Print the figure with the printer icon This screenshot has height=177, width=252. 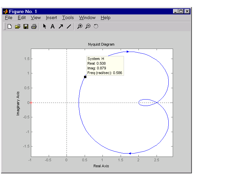click(34, 26)
